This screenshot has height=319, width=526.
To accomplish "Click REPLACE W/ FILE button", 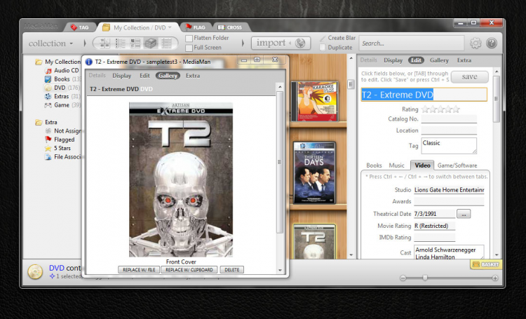I will (139, 270).
